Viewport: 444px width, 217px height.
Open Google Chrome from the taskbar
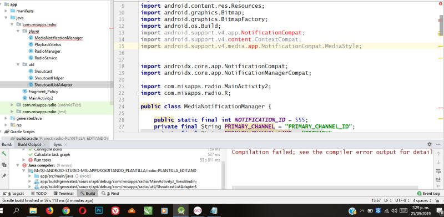pyautogui.click(x=66, y=210)
